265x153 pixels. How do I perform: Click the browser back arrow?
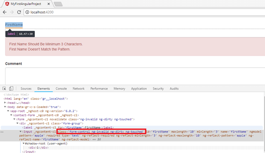point(5,12)
